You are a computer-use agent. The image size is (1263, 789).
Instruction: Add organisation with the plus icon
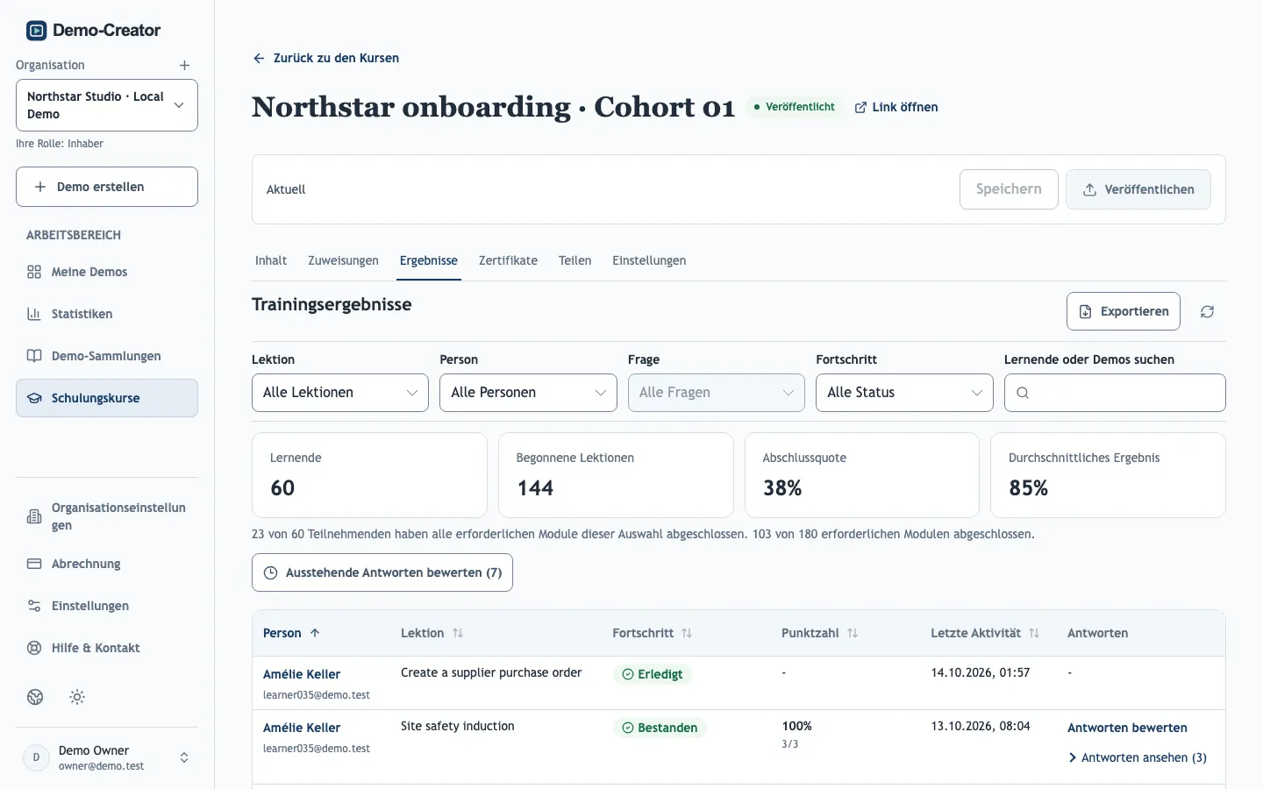184,66
